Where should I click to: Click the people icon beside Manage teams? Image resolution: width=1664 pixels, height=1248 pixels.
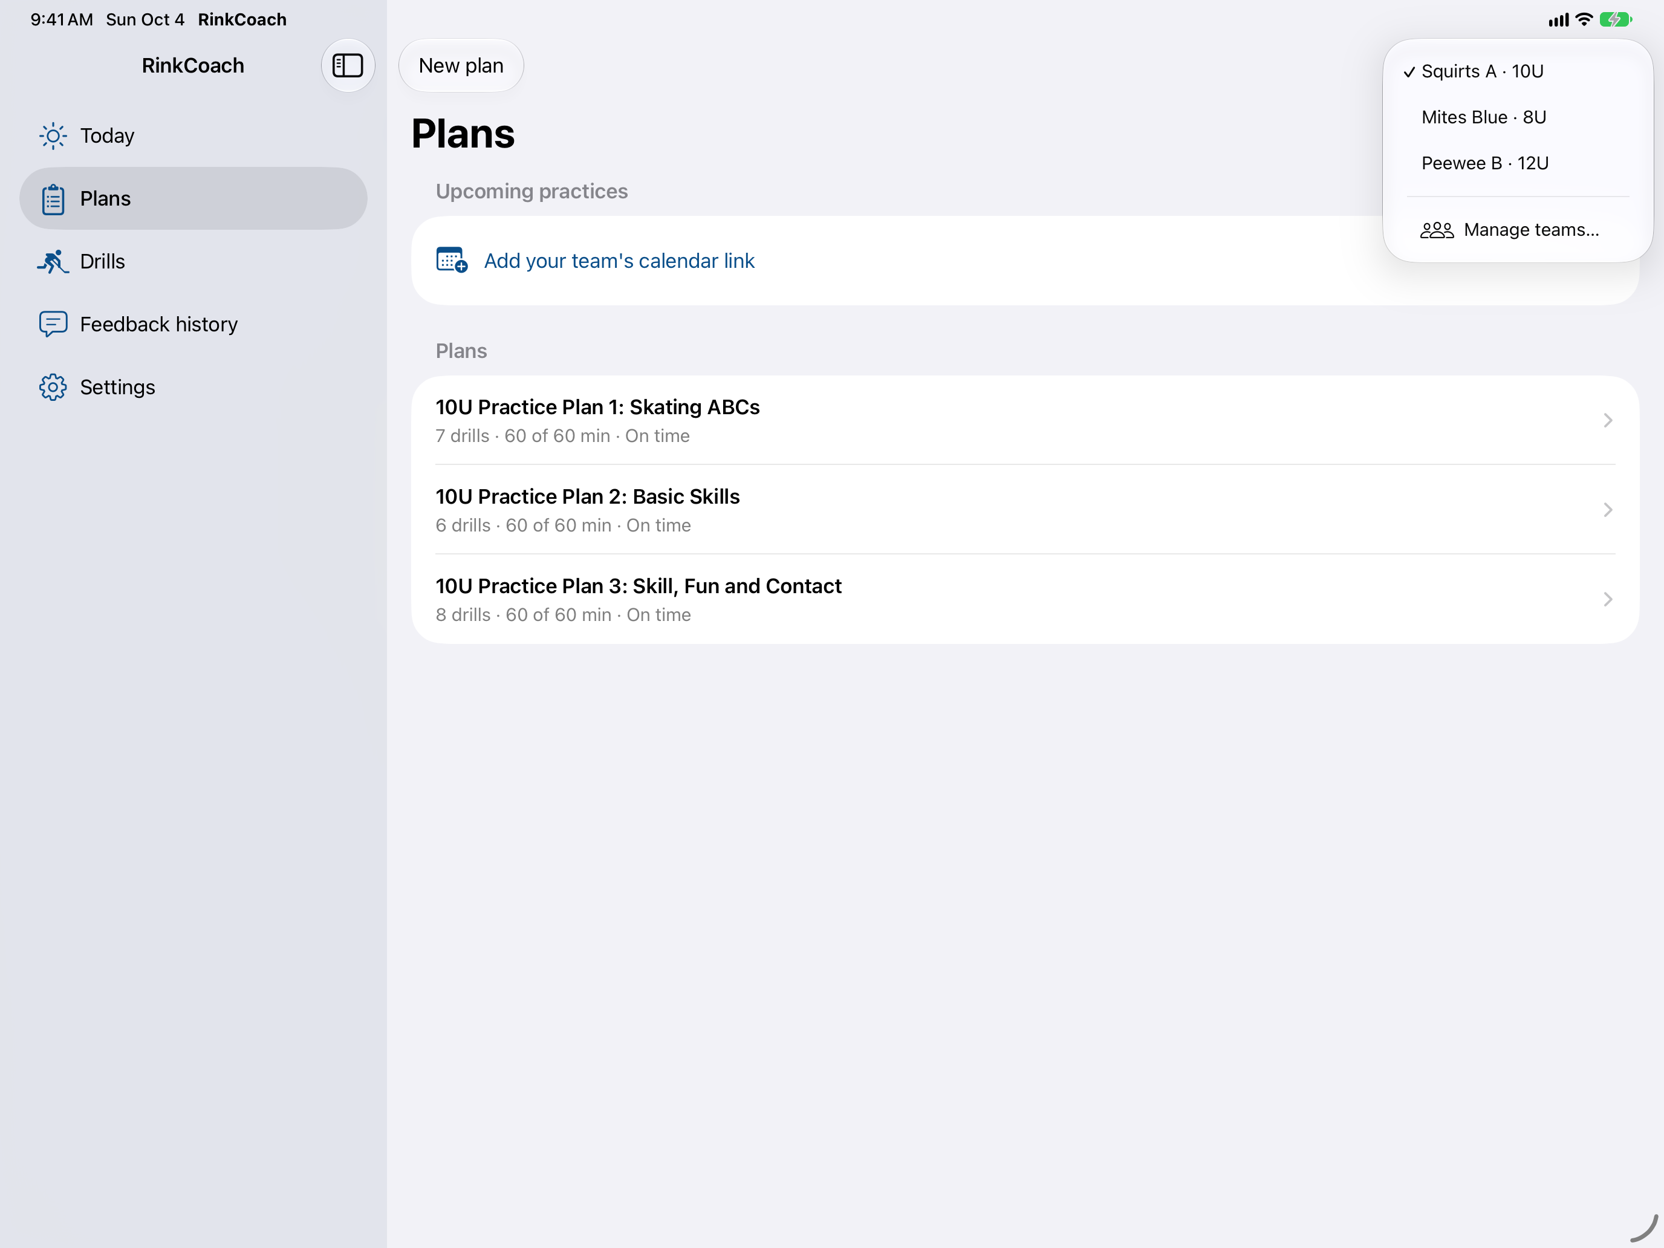(x=1436, y=230)
